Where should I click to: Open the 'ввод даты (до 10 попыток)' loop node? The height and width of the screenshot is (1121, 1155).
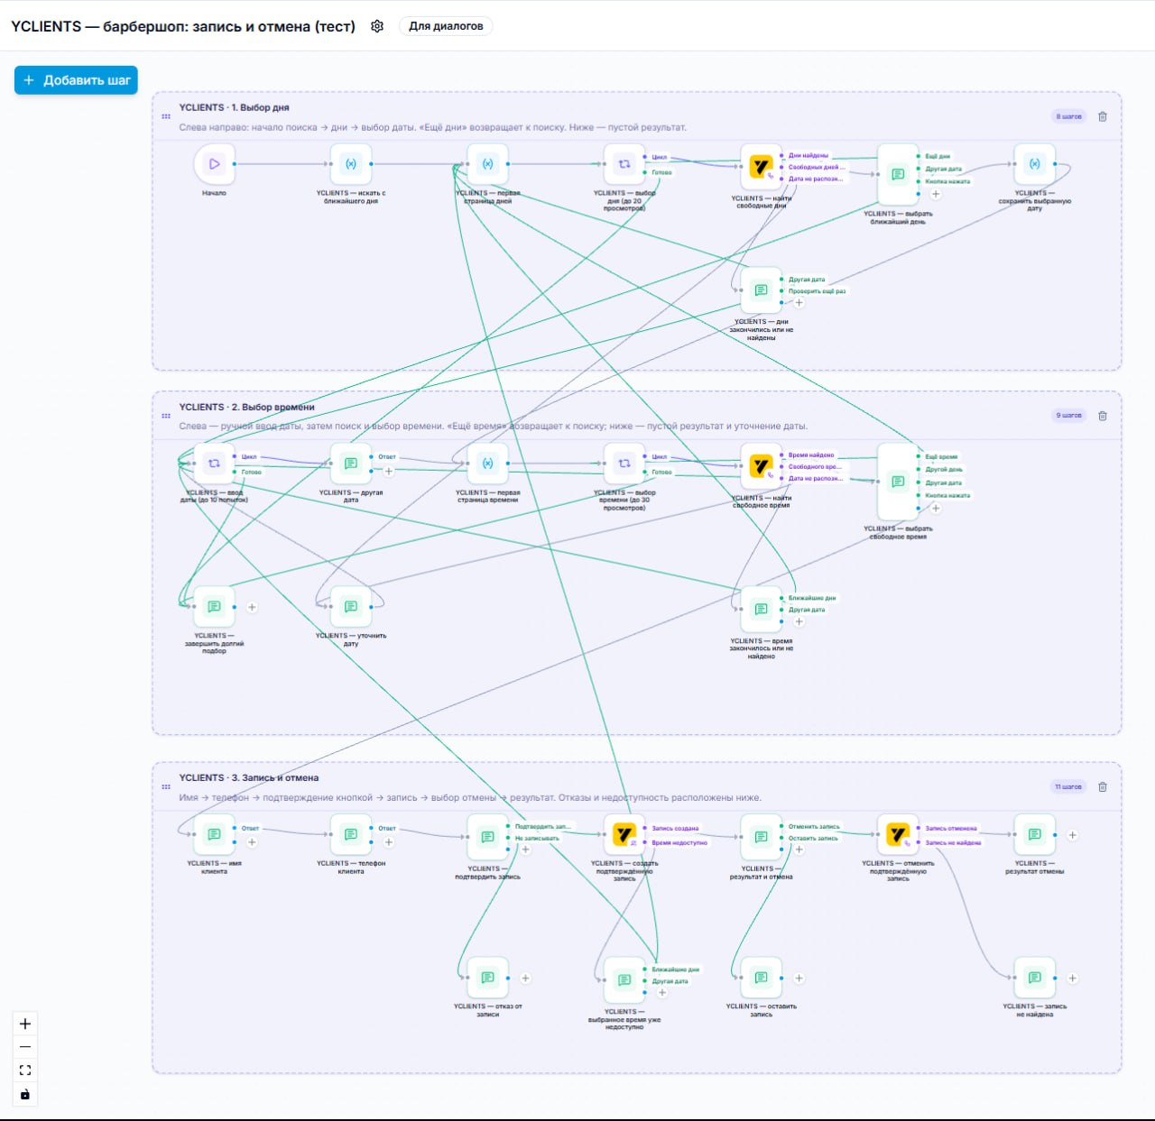[x=214, y=464]
